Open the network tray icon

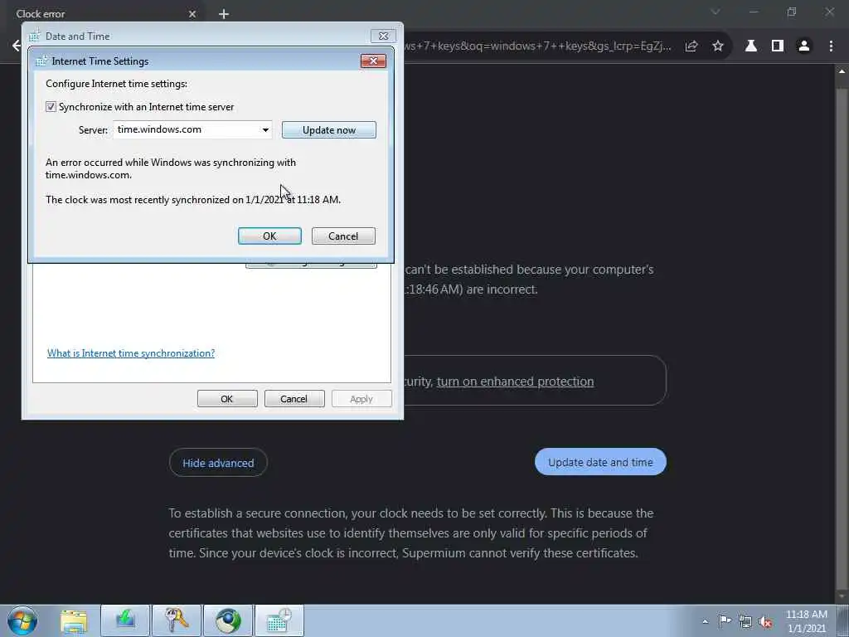745,622
